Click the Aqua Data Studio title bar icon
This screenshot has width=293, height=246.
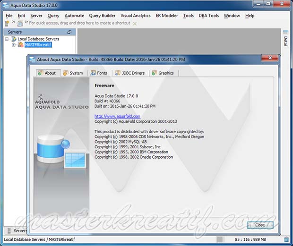[6, 5]
